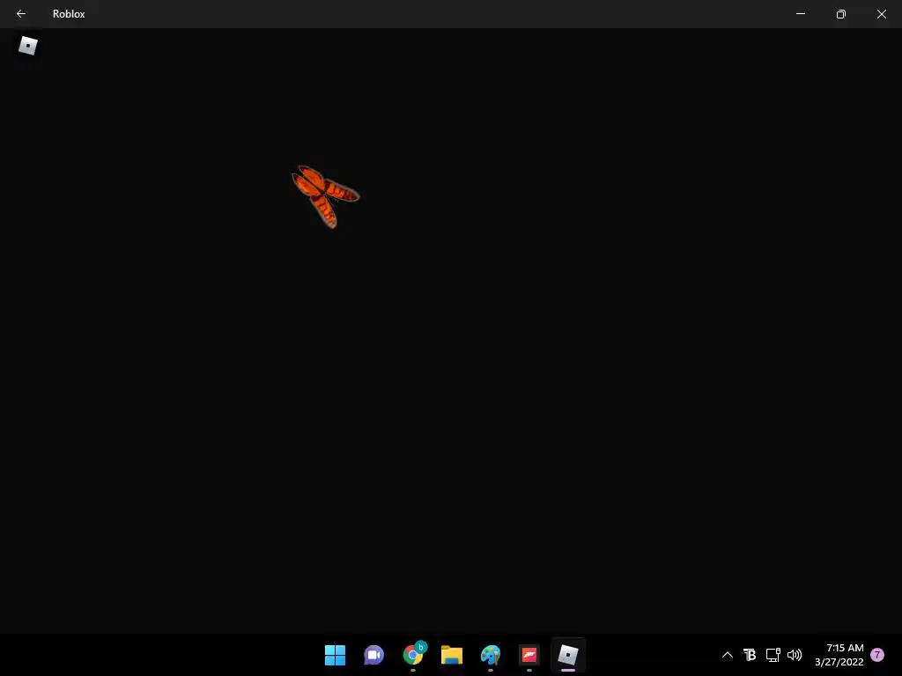Image resolution: width=902 pixels, height=676 pixels.
Task: Open the Chat app in taskbar
Action: pos(373,655)
